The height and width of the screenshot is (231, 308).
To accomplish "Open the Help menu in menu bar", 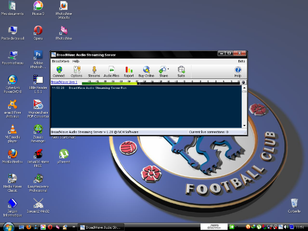I will click(x=76, y=61).
